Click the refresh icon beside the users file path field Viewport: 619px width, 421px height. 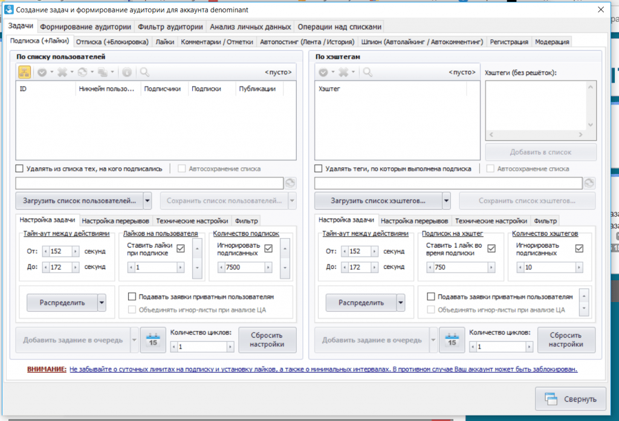coord(290,183)
